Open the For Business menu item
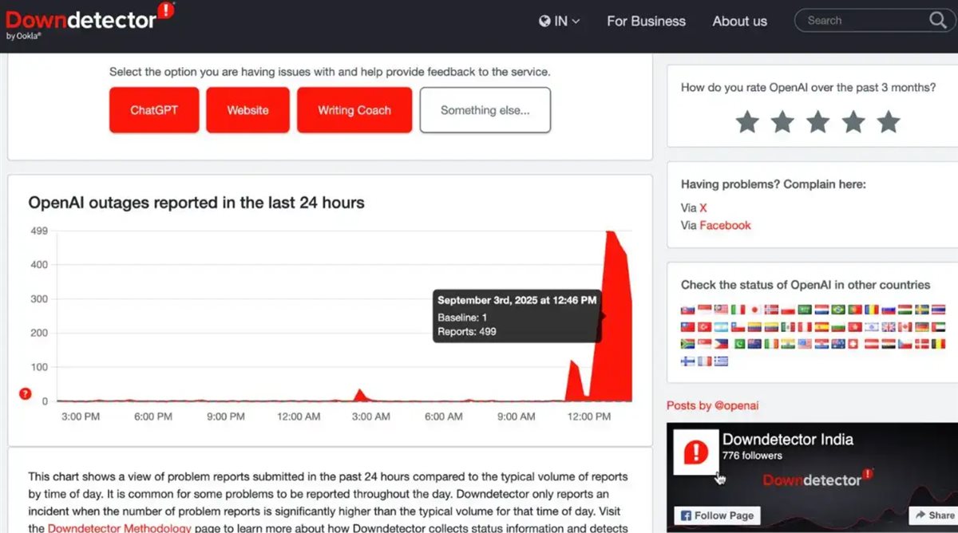 646,22
